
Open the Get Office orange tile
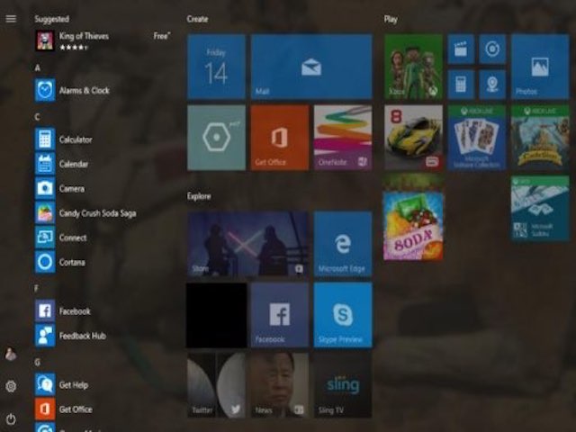click(x=280, y=138)
